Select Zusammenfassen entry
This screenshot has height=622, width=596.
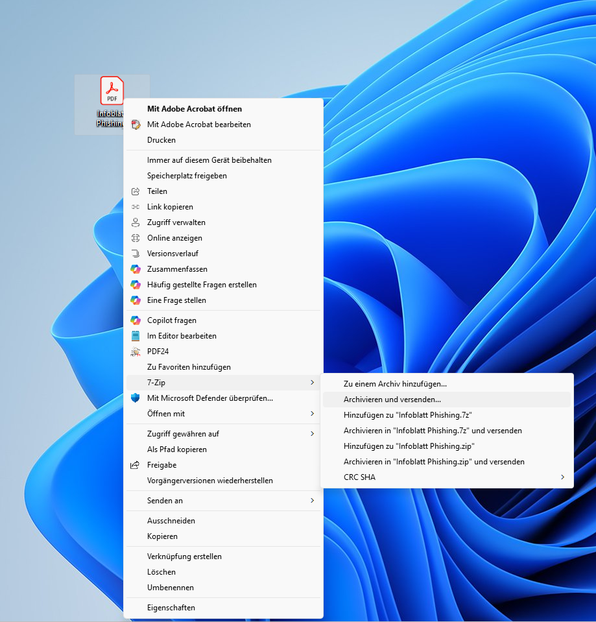point(223,269)
